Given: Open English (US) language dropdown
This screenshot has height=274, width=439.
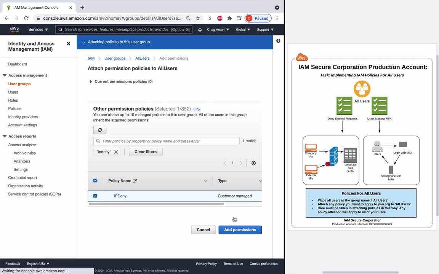Looking at the screenshot, I should pyautogui.click(x=38, y=264).
